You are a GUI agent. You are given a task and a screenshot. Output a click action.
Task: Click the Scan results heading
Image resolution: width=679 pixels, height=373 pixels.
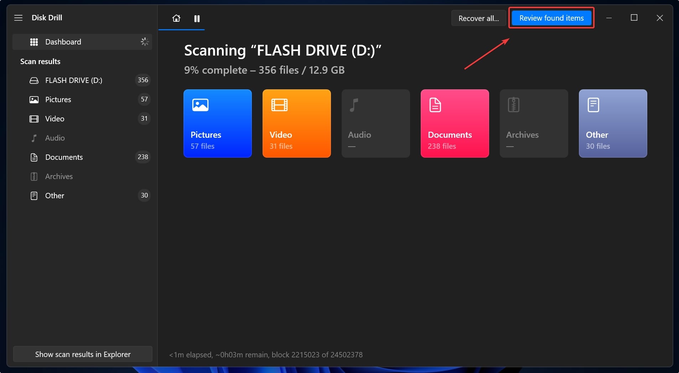(40, 62)
